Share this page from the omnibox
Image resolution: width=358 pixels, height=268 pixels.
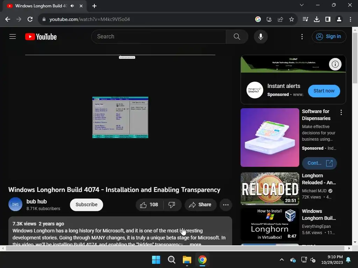280,20
